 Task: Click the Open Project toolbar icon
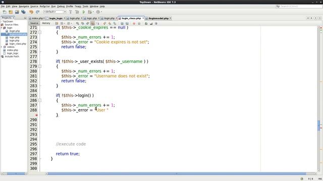17,12
